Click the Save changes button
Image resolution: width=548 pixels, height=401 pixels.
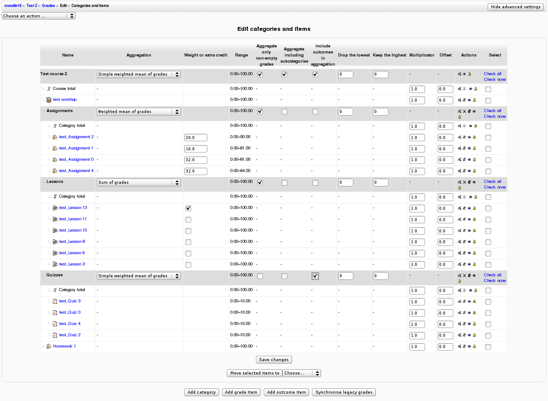pos(274,360)
